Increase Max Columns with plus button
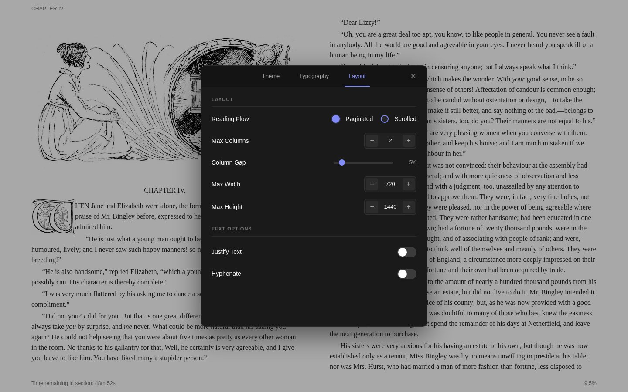The image size is (628, 392). pos(409,141)
